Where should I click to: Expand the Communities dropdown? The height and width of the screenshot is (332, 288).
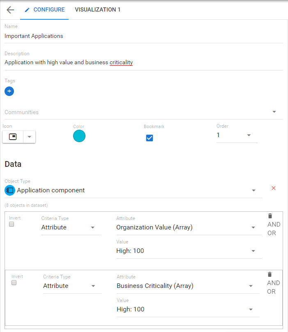point(274,112)
